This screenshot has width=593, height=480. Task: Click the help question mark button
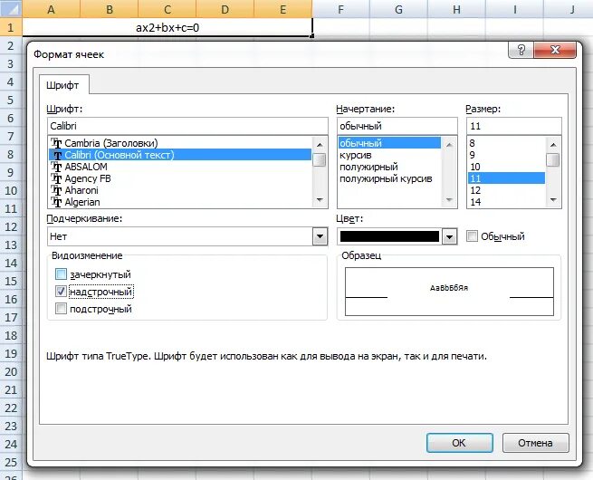[x=521, y=50]
